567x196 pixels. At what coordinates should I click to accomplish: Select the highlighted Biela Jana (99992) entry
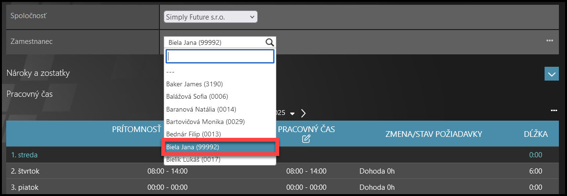[192, 147]
